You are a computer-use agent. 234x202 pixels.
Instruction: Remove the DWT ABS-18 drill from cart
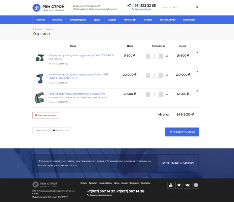pyautogui.click(x=197, y=53)
